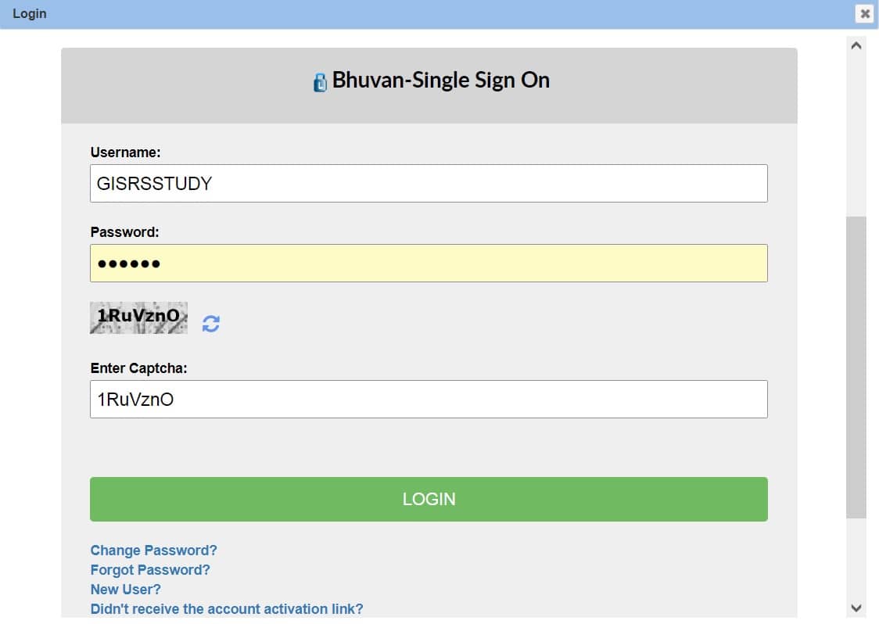Open the Change Password? link

(x=153, y=550)
